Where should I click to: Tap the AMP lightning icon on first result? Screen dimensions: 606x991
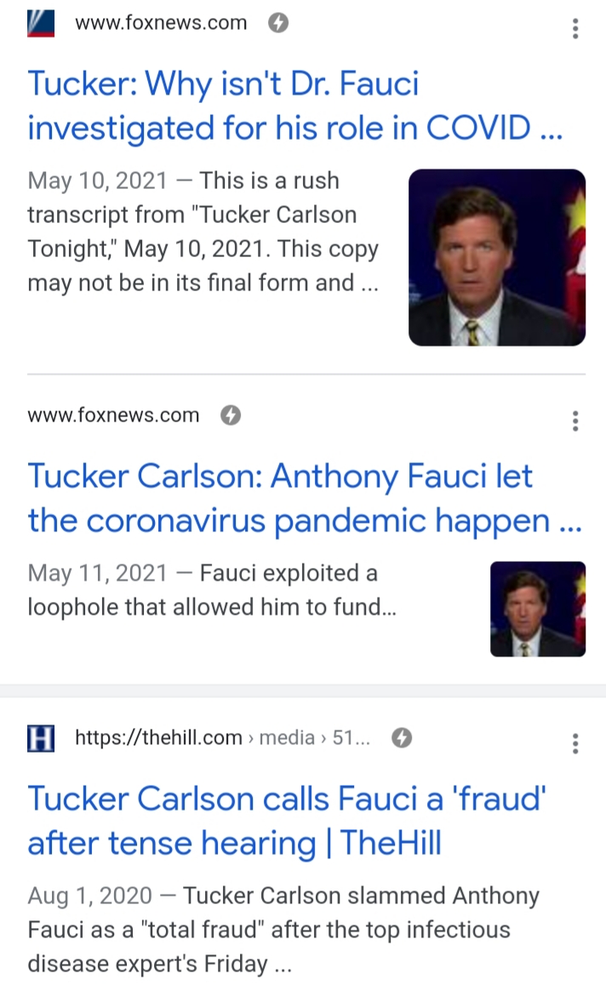click(x=278, y=24)
